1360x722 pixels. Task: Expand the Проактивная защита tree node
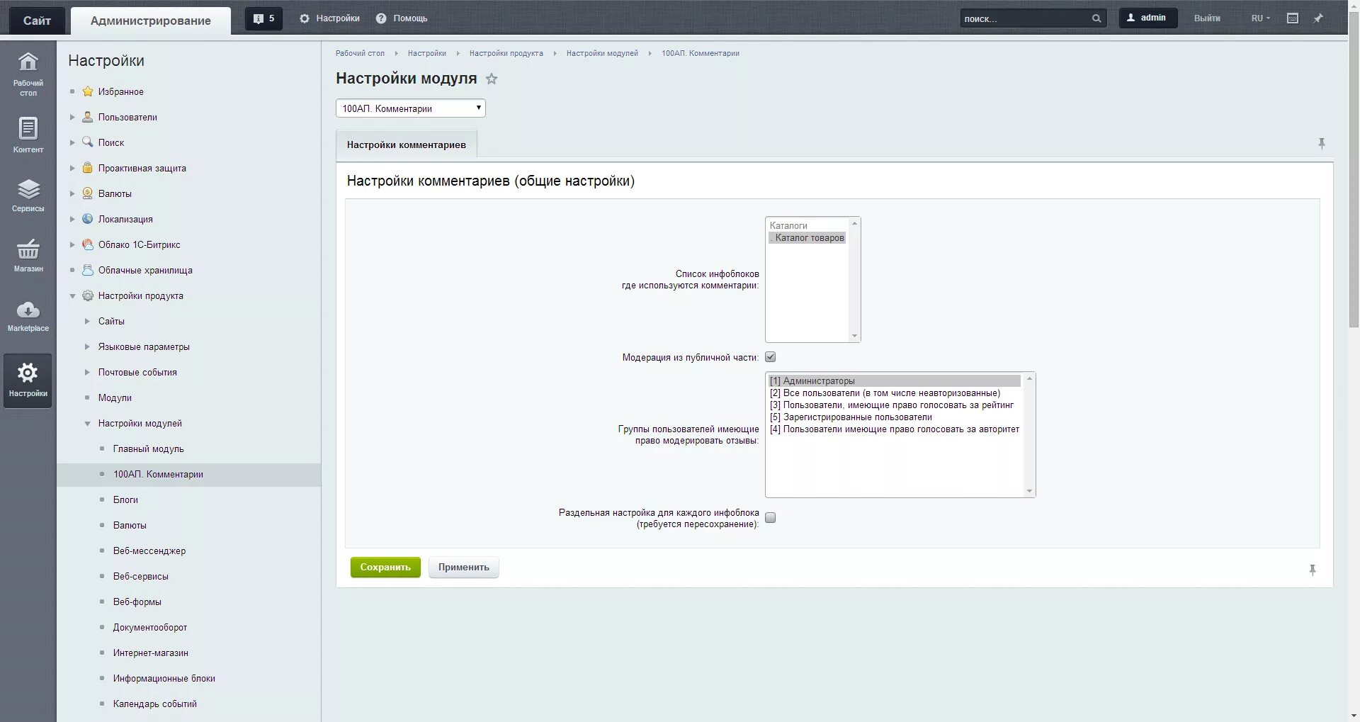coord(72,168)
